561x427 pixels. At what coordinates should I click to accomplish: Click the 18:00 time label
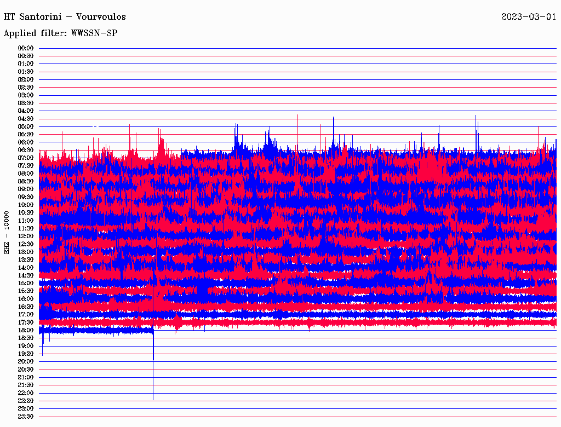26,330
